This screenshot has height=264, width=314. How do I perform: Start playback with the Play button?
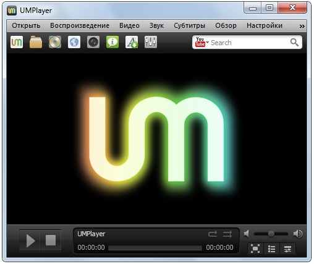pos(30,241)
